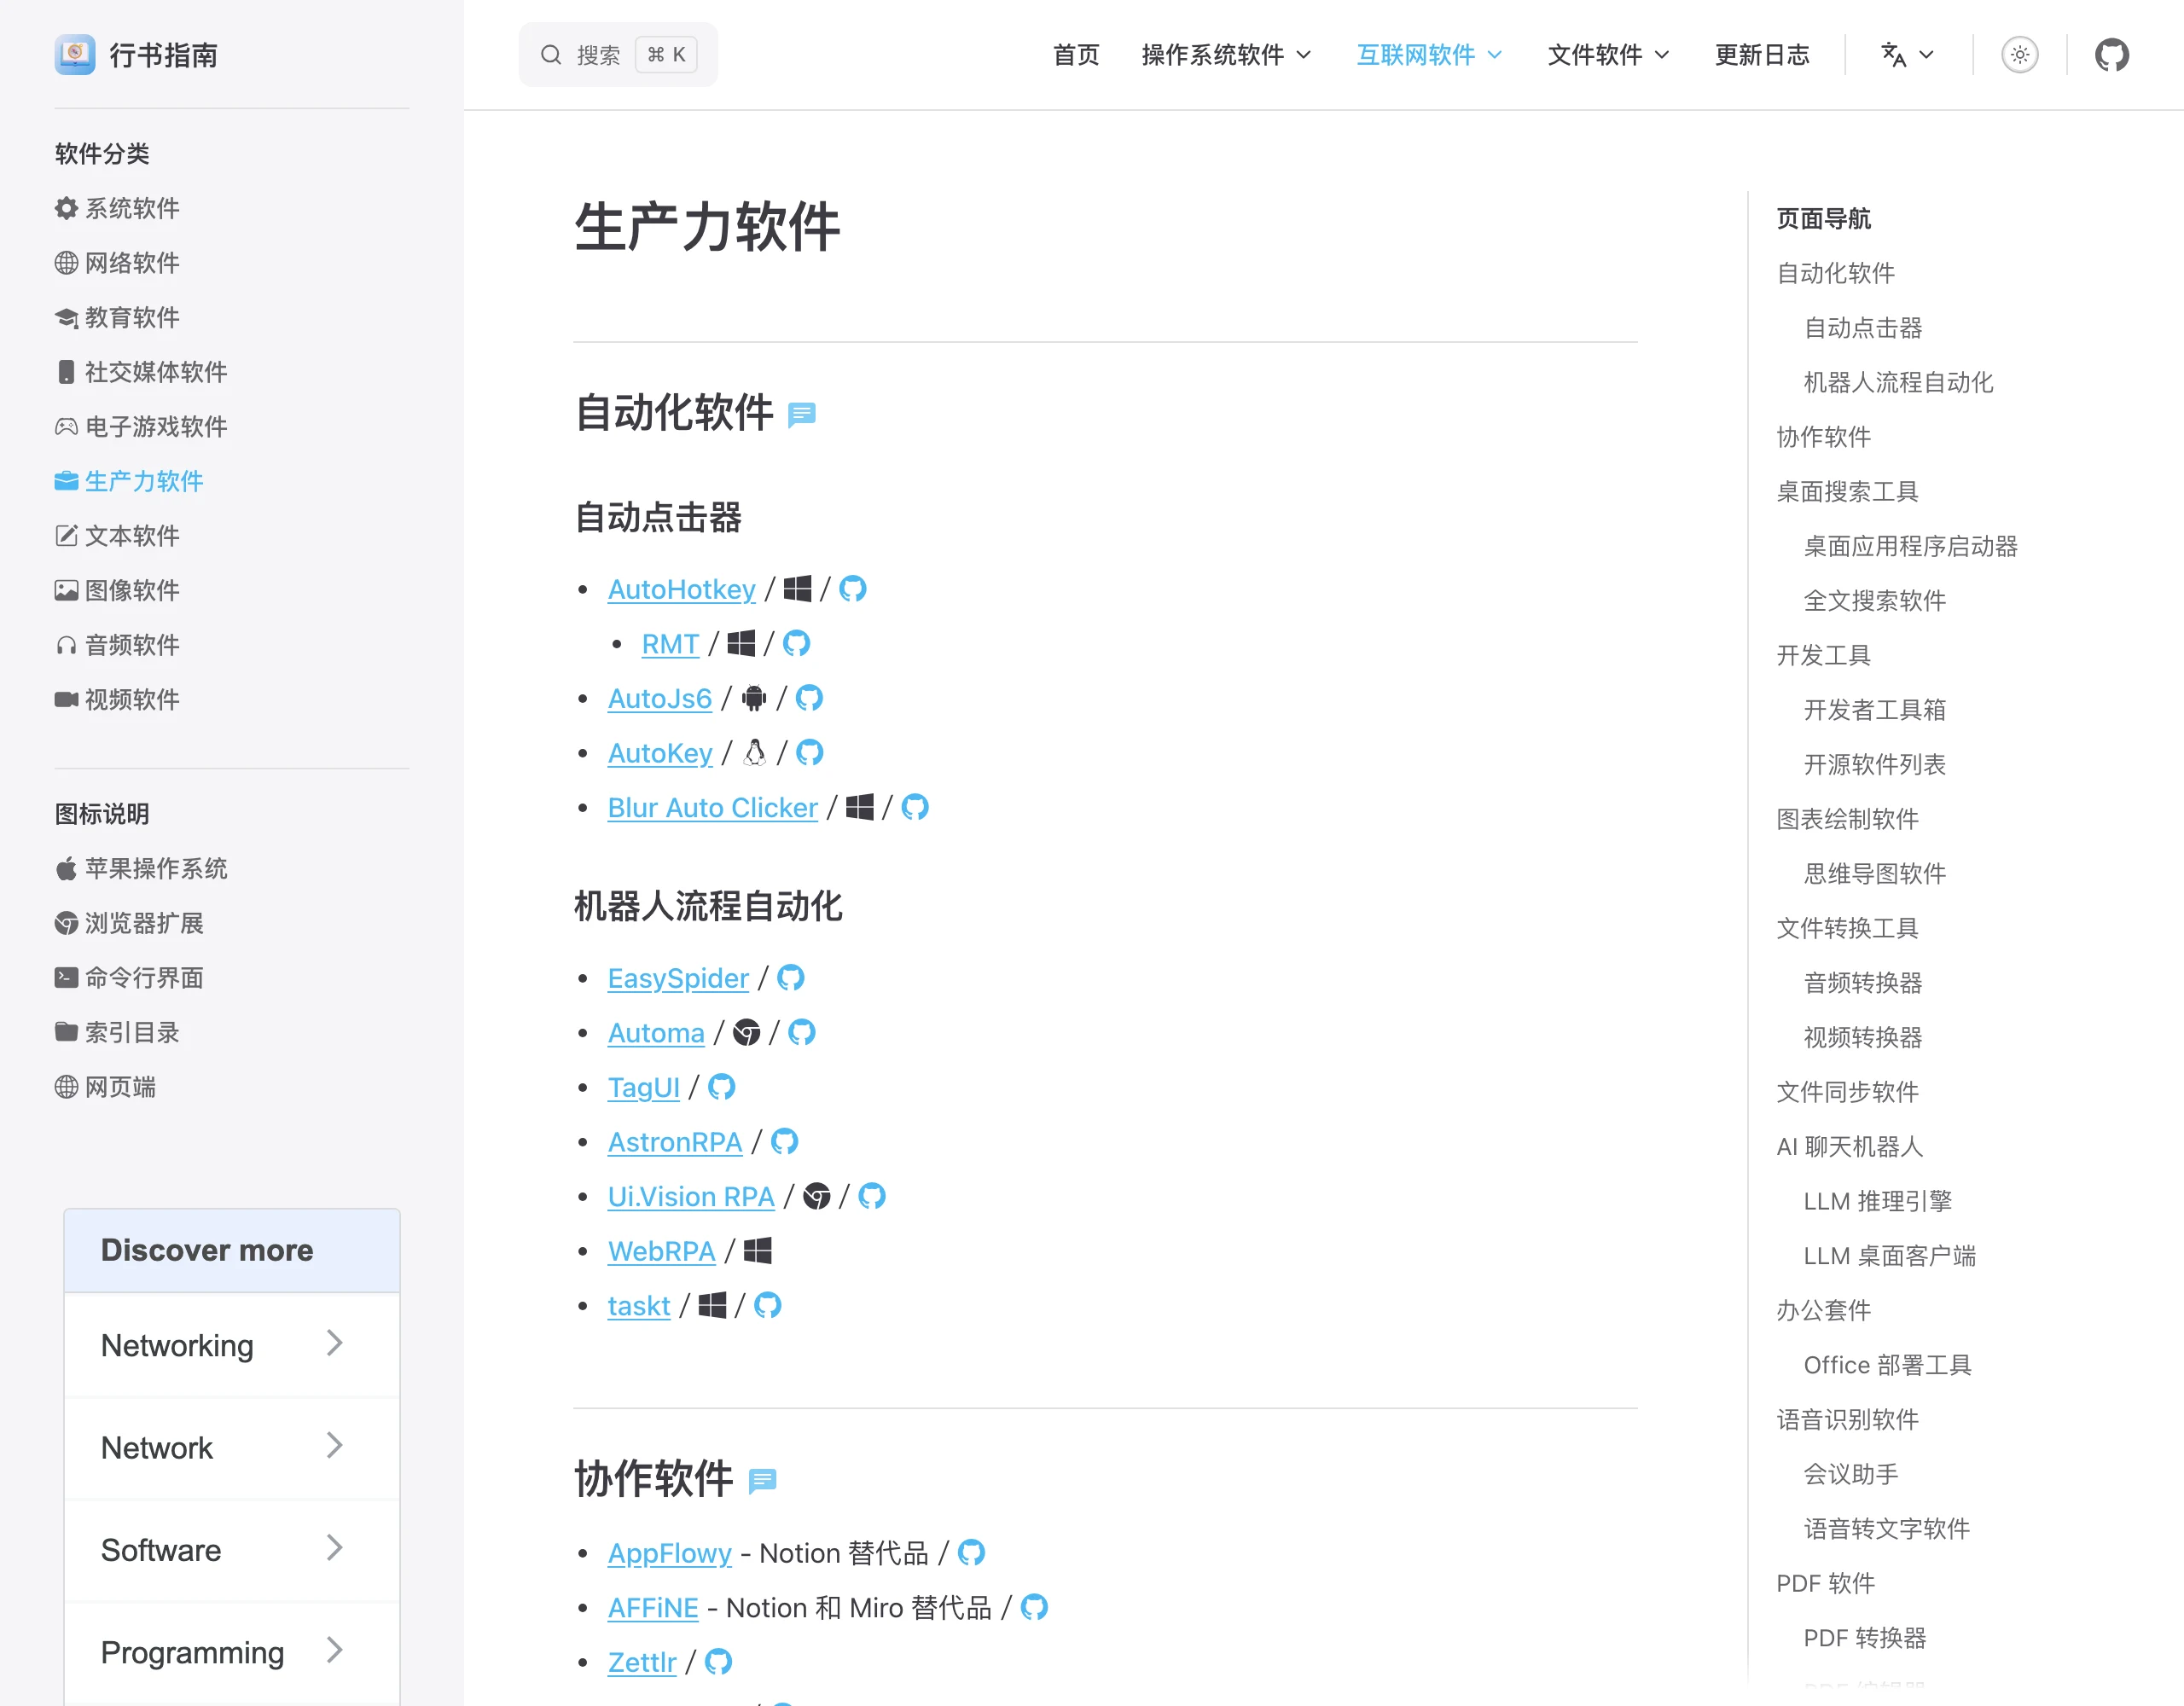Jump to 开发者工具箱 in page navigation
Viewport: 2184px width, 1706px height.
click(1874, 710)
